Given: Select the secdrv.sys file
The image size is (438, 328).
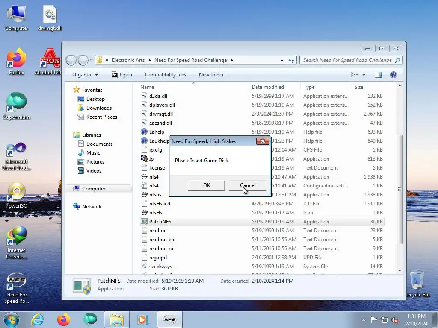Looking at the screenshot, I should (x=261, y=266).
